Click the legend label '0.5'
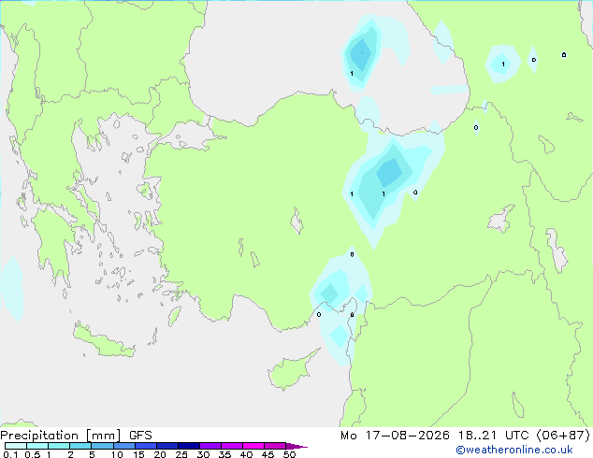The width and height of the screenshot is (593, 458). coord(32,454)
